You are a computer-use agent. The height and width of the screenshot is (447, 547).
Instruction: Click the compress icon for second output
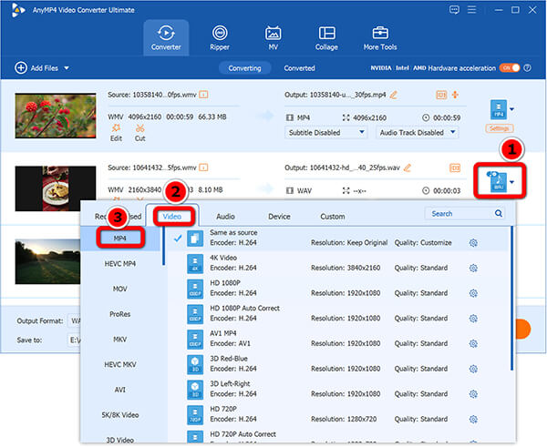(x=455, y=168)
